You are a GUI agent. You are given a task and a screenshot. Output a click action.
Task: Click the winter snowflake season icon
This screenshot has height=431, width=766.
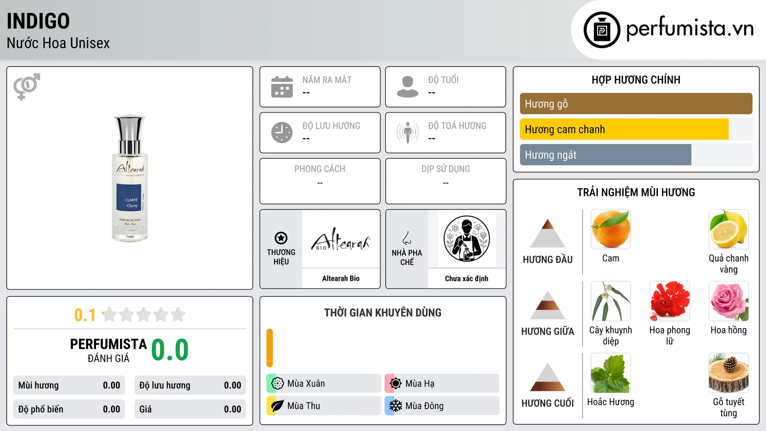pos(395,406)
